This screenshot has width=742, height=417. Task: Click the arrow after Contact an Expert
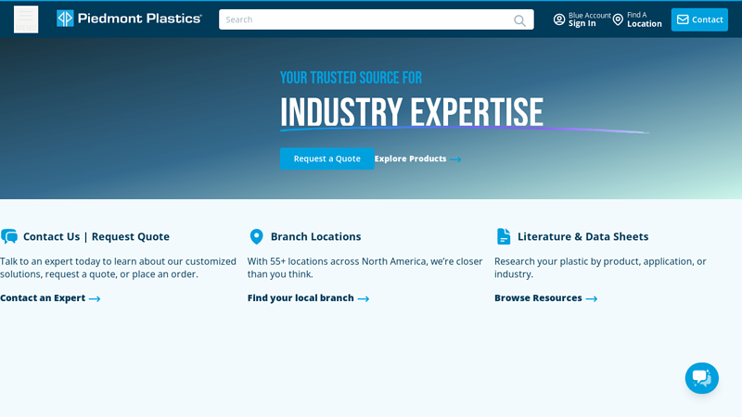tap(95, 298)
